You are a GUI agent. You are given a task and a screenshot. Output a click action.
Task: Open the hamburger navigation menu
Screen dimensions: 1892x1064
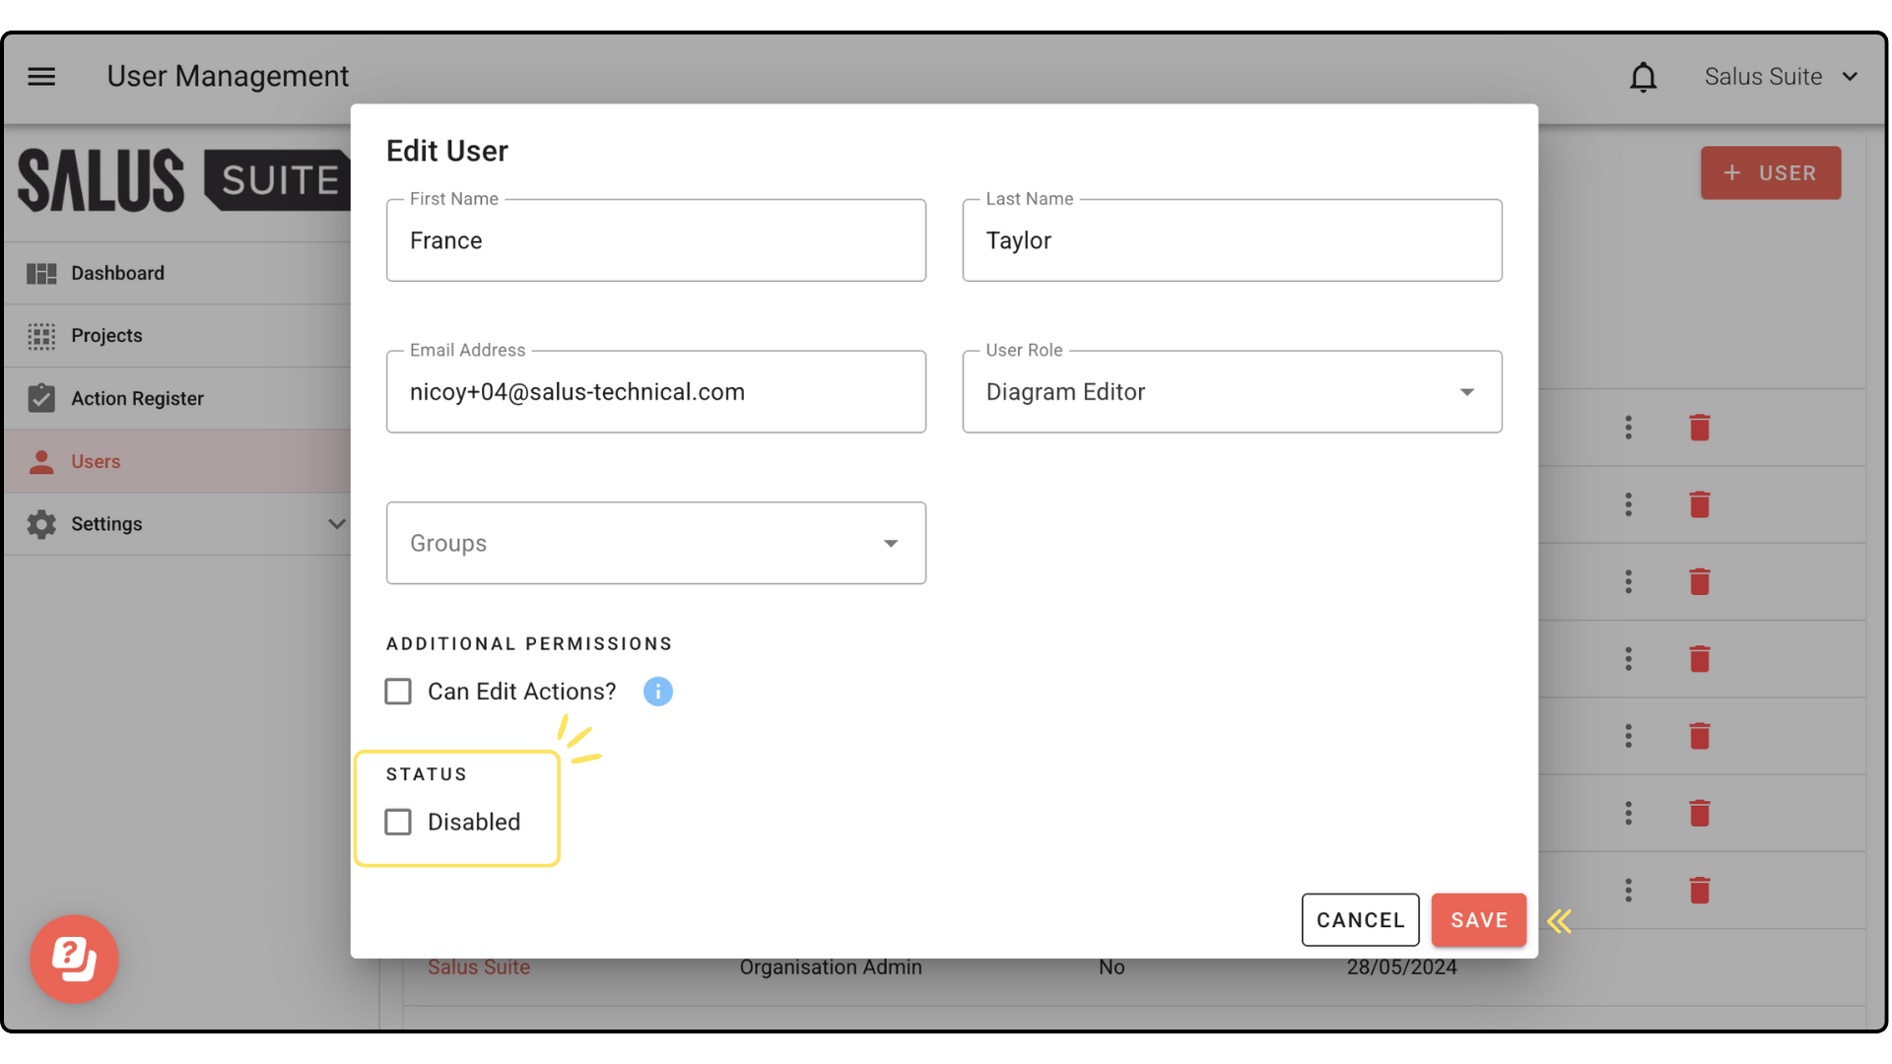pyautogui.click(x=41, y=76)
